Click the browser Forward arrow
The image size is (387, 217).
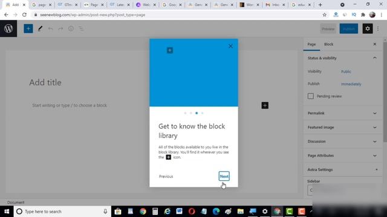pyautogui.click(x=15, y=14)
